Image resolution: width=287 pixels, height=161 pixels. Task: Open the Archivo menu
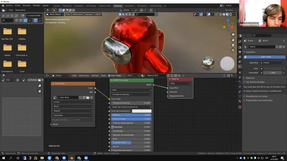coord(9,6)
